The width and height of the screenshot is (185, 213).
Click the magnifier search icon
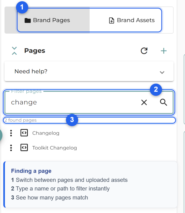(163, 102)
